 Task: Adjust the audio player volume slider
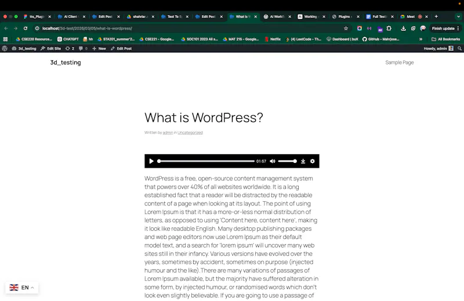coord(287,161)
